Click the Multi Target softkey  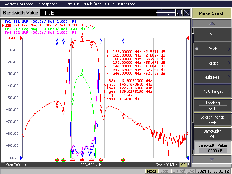[x=213, y=91]
